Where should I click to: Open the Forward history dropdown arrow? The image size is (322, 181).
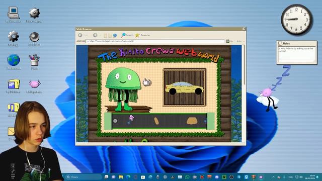(100, 35)
